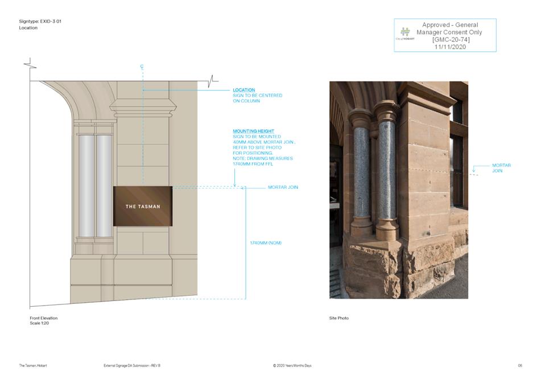Click THE TASMAN sign in the elevation

pos(143,207)
